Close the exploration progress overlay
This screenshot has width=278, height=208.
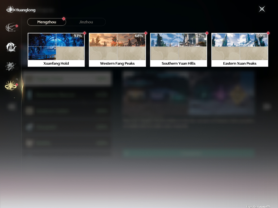pos(262,9)
